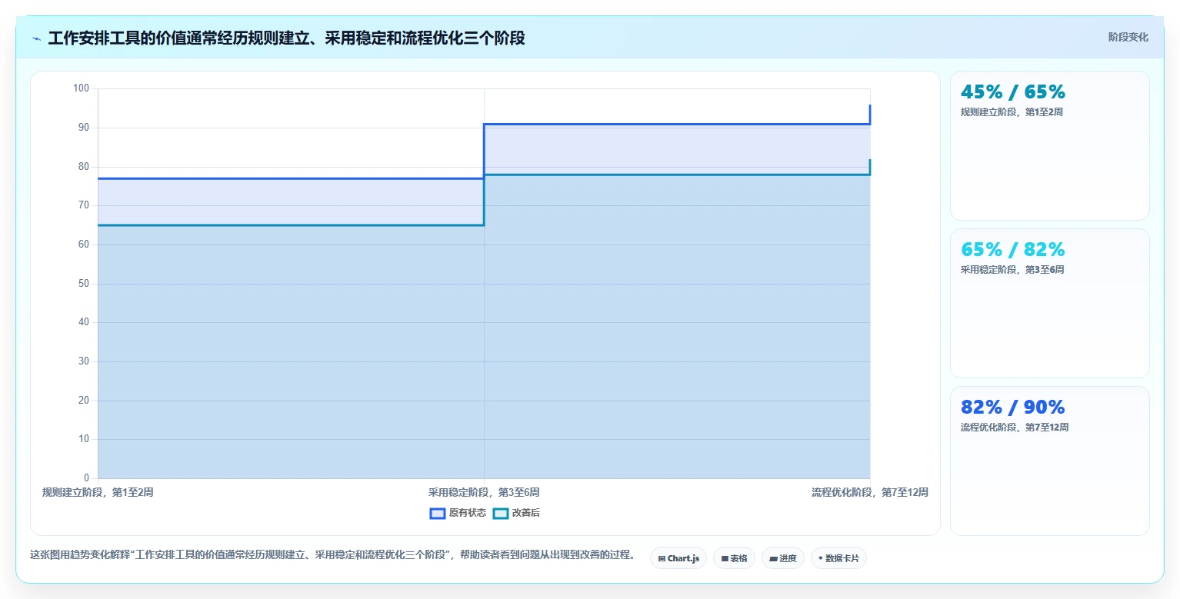This screenshot has width=1180, height=599.
Task: Click the 改善后 legend text
Action: (x=526, y=514)
